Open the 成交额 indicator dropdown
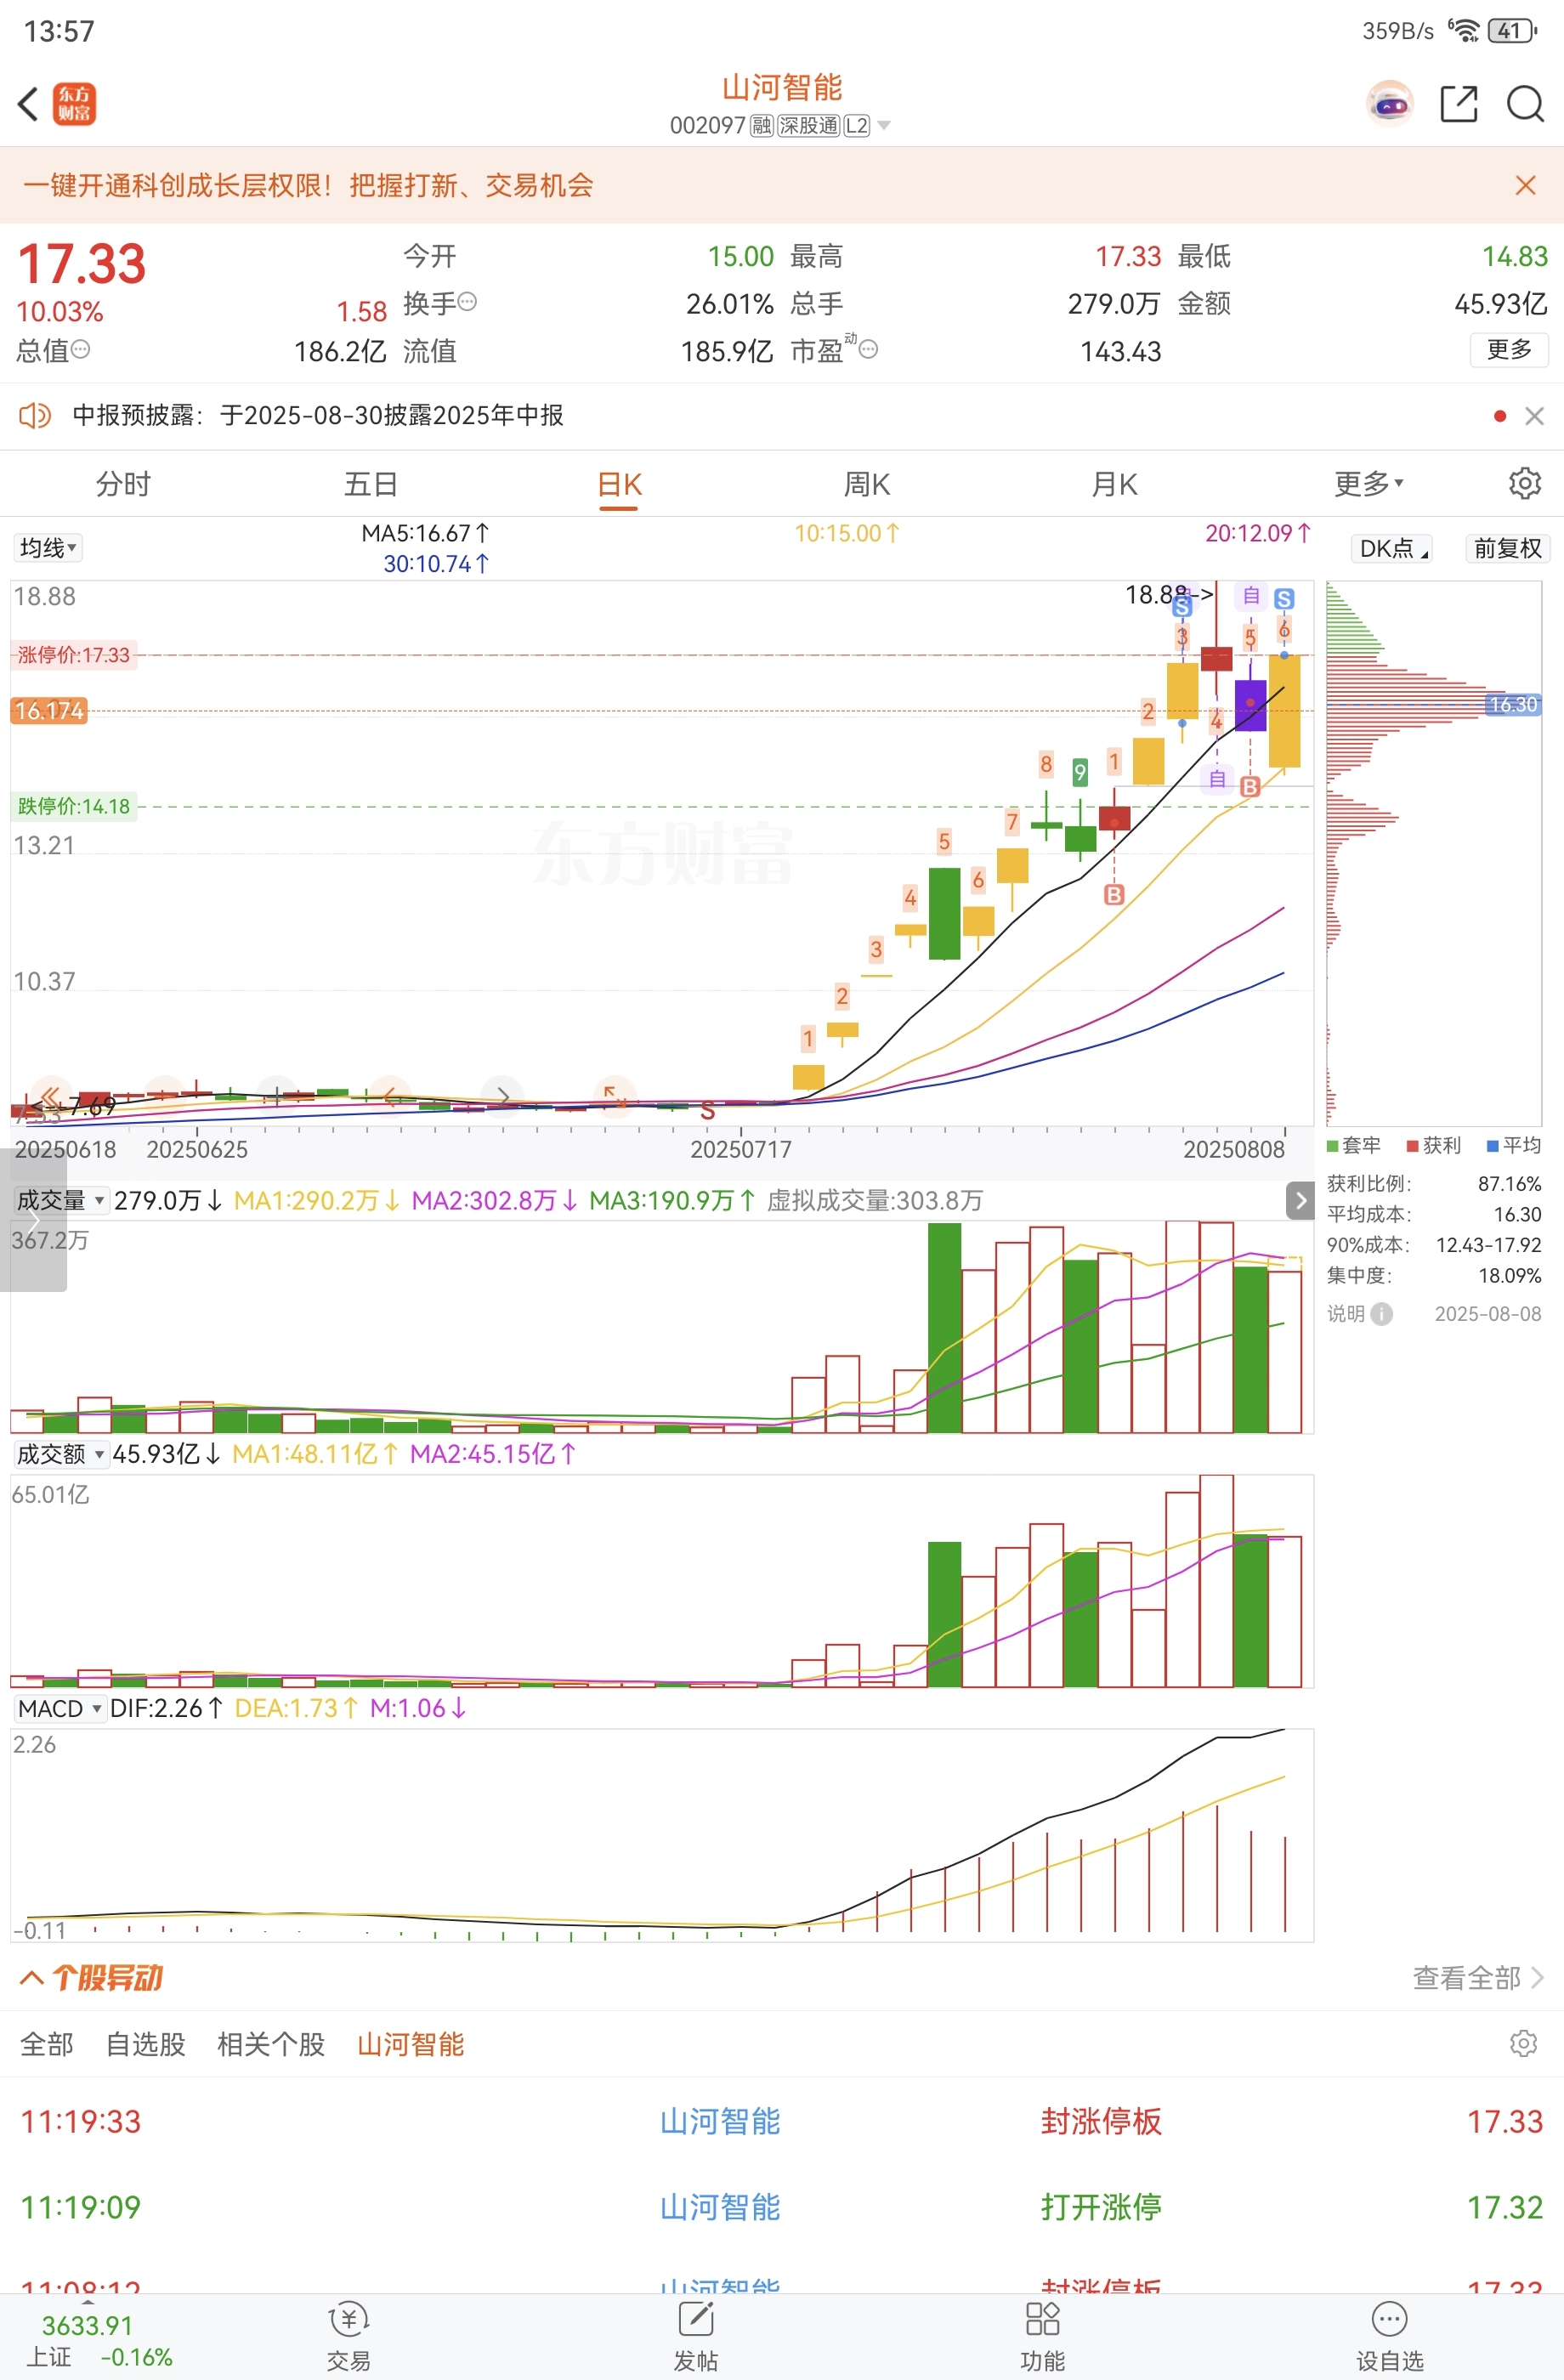Viewport: 1564px width, 2380px height. [60, 1454]
